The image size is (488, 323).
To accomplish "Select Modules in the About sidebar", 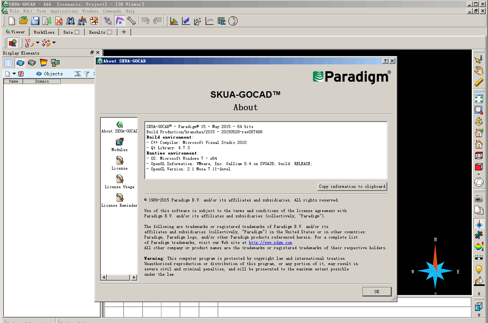I will [x=119, y=145].
